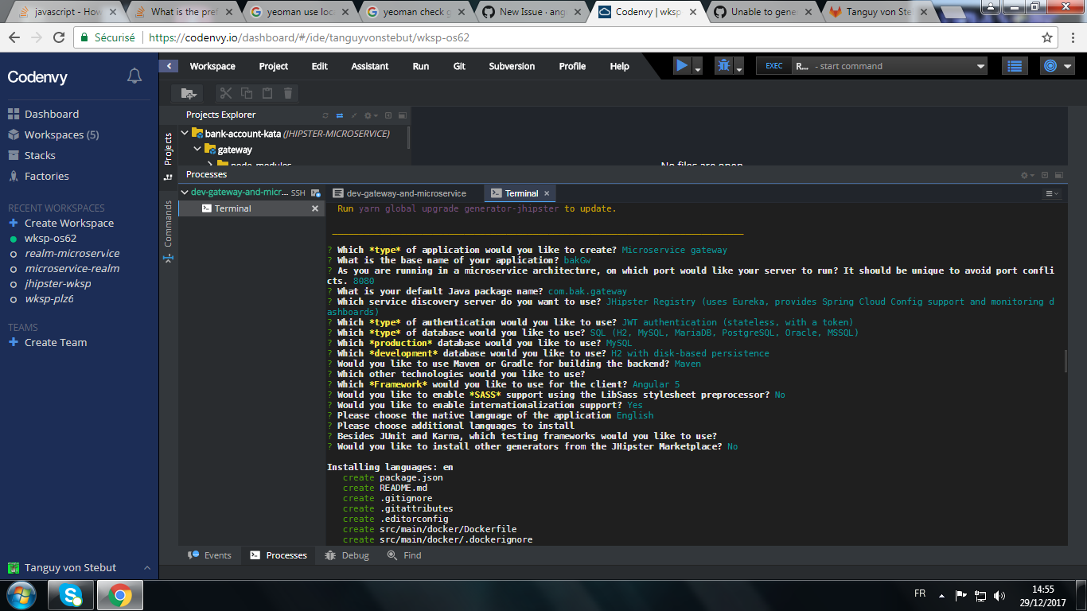Open the Profile menu

pyautogui.click(x=572, y=66)
